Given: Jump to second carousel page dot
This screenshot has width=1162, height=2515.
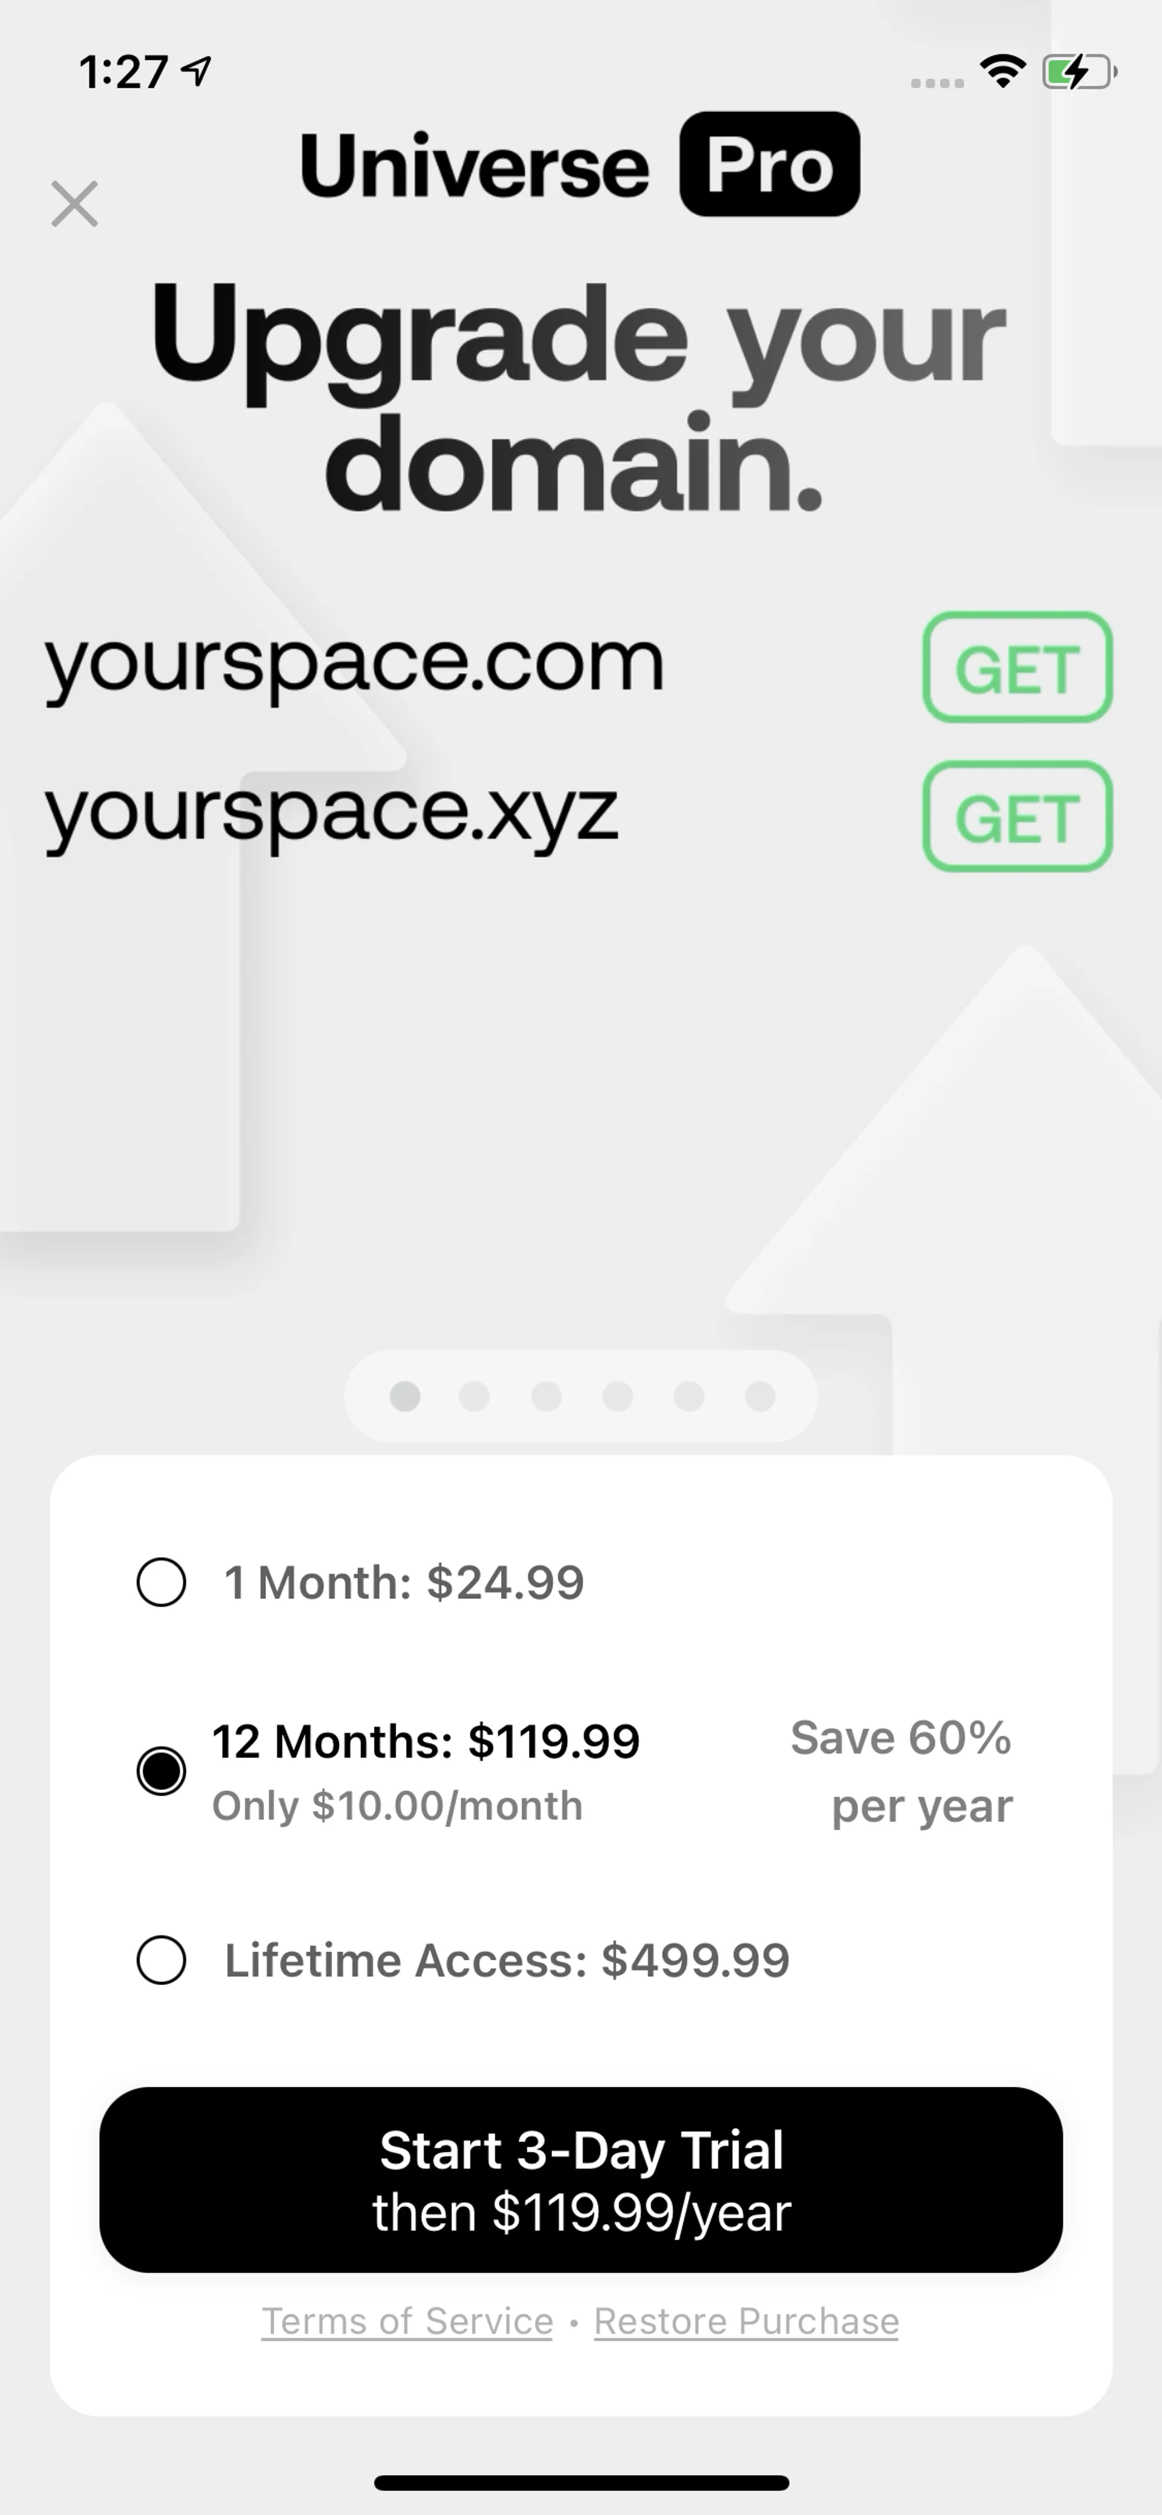Looking at the screenshot, I should (x=474, y=1397).
